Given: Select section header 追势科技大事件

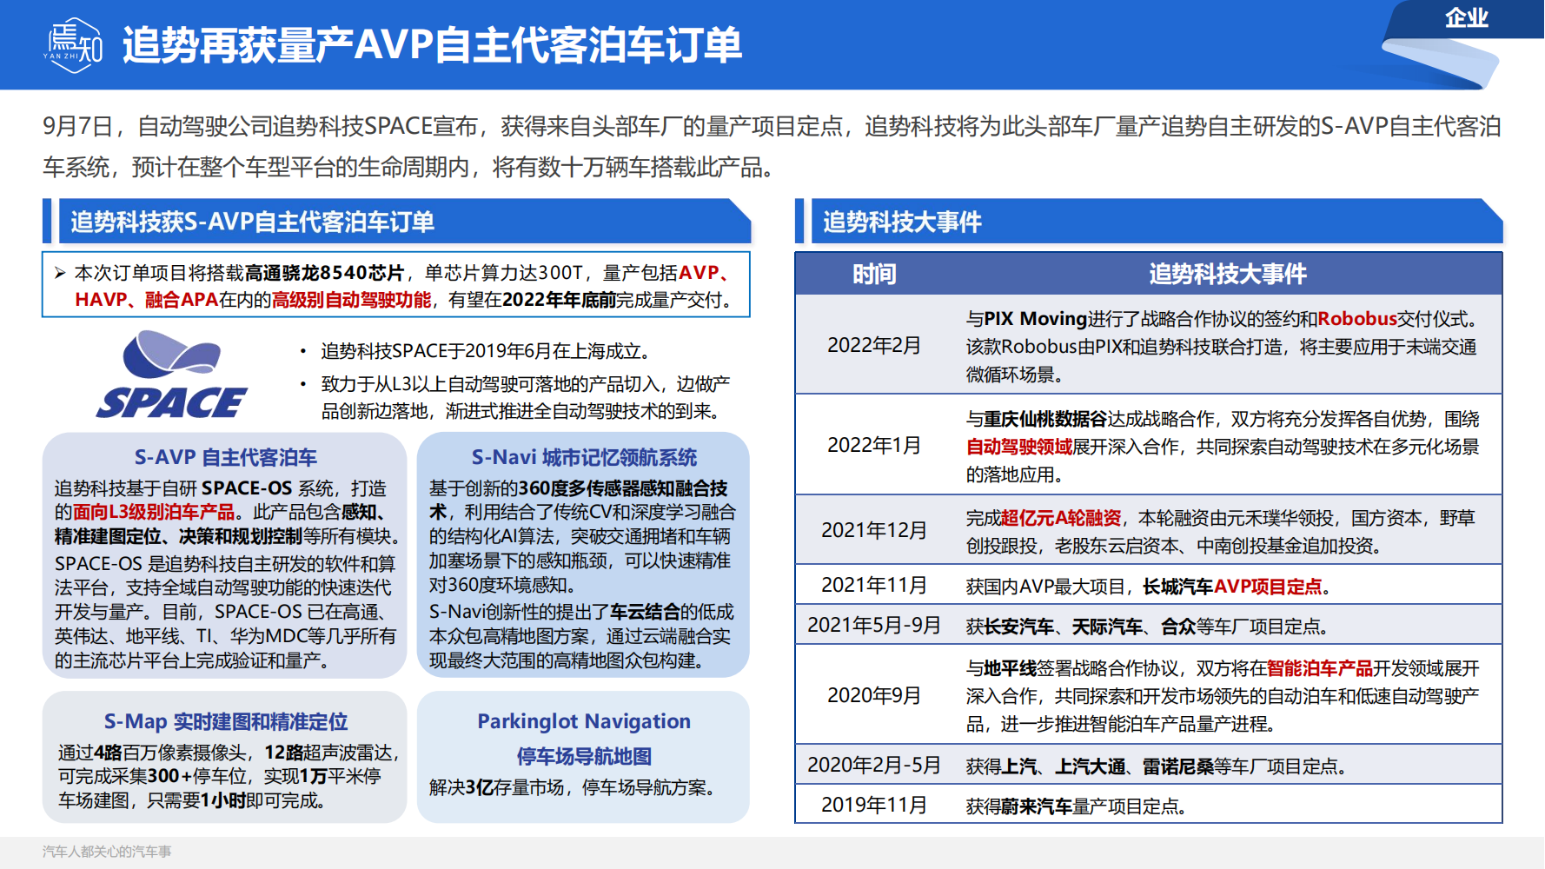Looking at the screenshot, I should tap(902, 222).
